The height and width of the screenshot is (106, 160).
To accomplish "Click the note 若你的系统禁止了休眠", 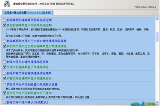I will [x=34, y=36].
